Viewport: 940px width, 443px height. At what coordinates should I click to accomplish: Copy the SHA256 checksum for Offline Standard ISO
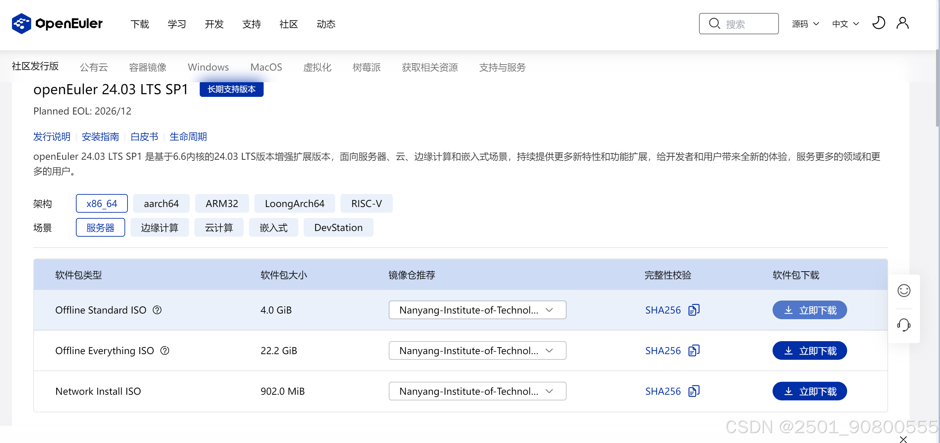tap(693, 310)
